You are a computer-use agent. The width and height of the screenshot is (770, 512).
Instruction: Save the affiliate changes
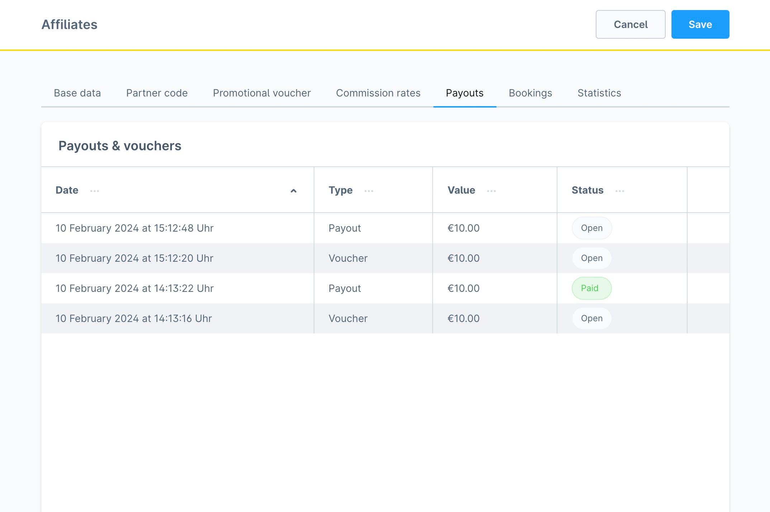point(700,24)
